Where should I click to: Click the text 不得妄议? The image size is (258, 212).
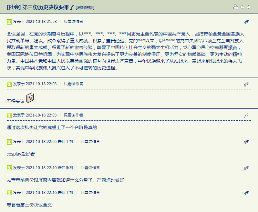coord(15,101)
